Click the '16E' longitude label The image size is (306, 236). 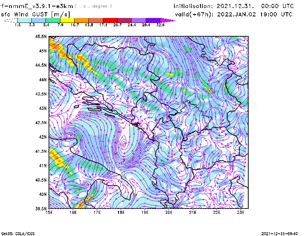coord(73,212)
